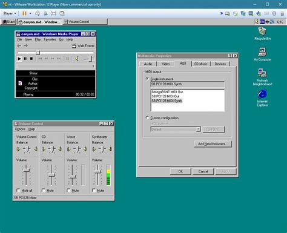The height and width of the screenshot is (233, 287).
Task: Click the Media Player seek bar thumb
Action: click(38, 53)
